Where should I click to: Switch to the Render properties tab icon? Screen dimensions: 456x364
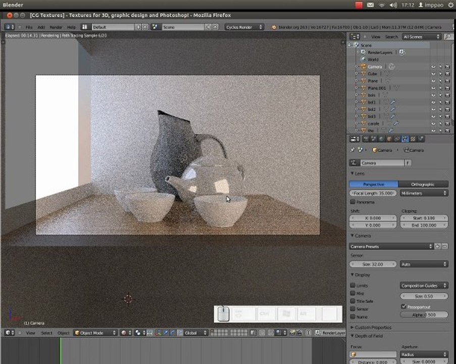(366, 139)
